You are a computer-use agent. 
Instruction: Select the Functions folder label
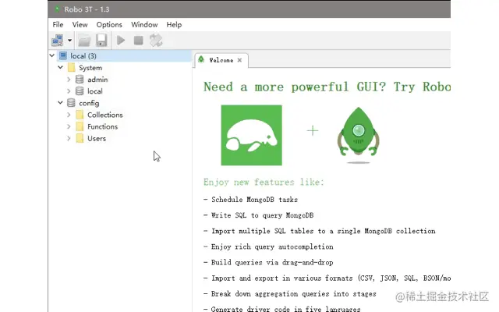coord(102,126)
